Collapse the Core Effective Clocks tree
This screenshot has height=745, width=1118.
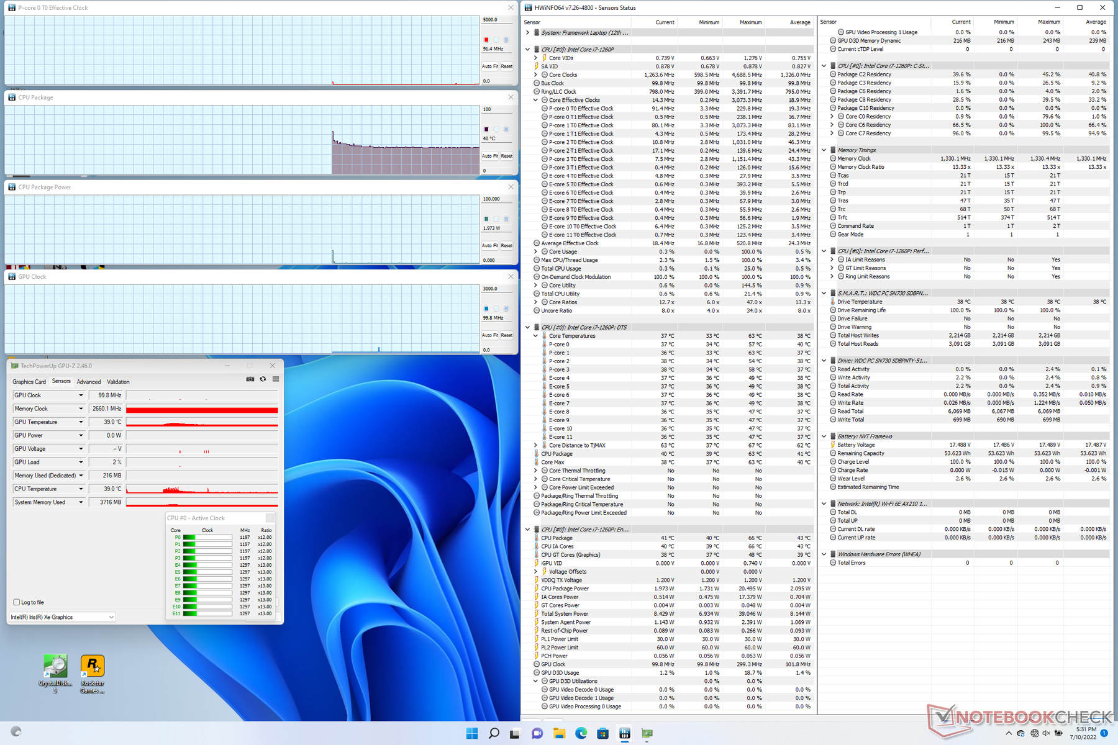tap(535, 100)
